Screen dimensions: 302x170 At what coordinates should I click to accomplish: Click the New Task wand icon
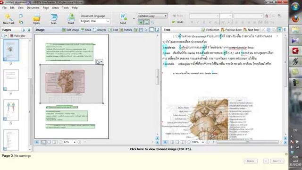(8, 17)
